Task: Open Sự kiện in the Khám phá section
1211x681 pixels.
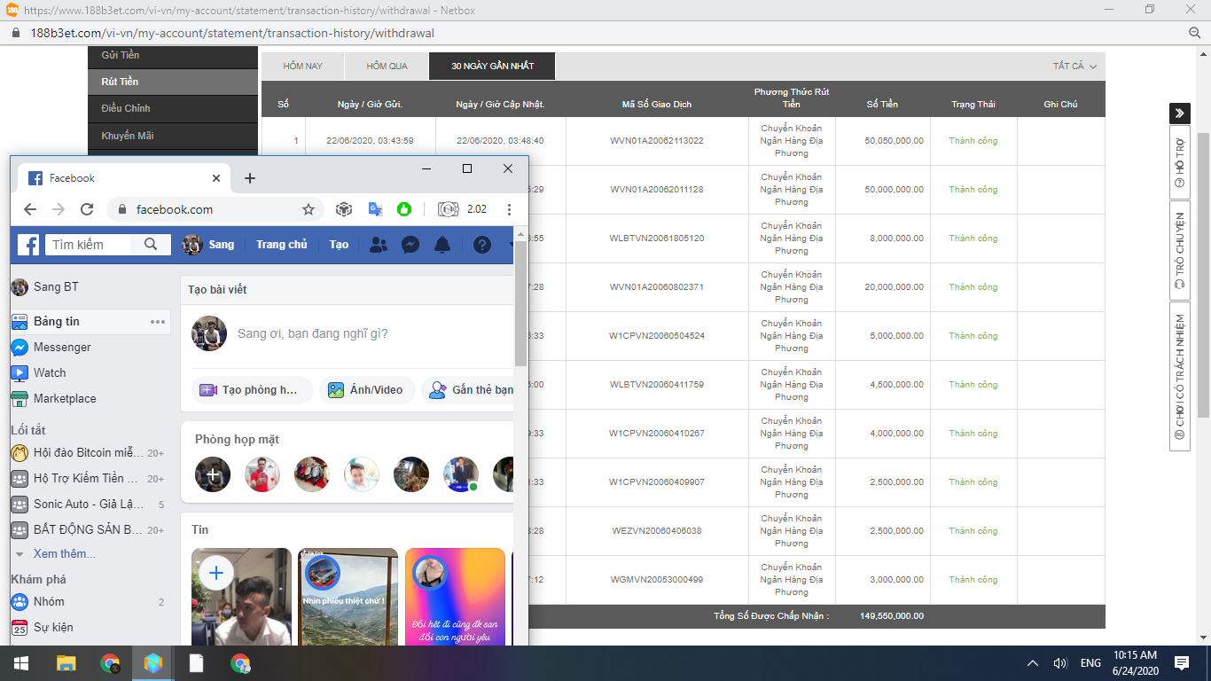Action: pyautogui.click(x=54, y=628)
